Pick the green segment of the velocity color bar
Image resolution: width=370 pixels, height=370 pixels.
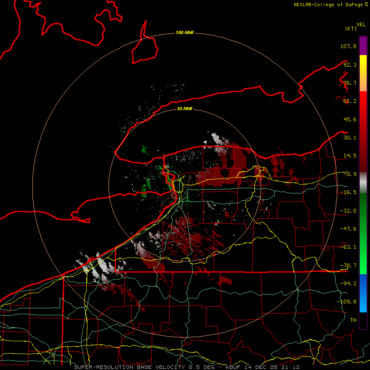pos(363,234)
